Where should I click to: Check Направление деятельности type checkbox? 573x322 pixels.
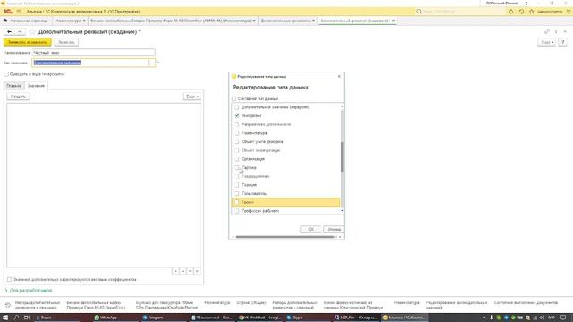(x=236, y=124)
